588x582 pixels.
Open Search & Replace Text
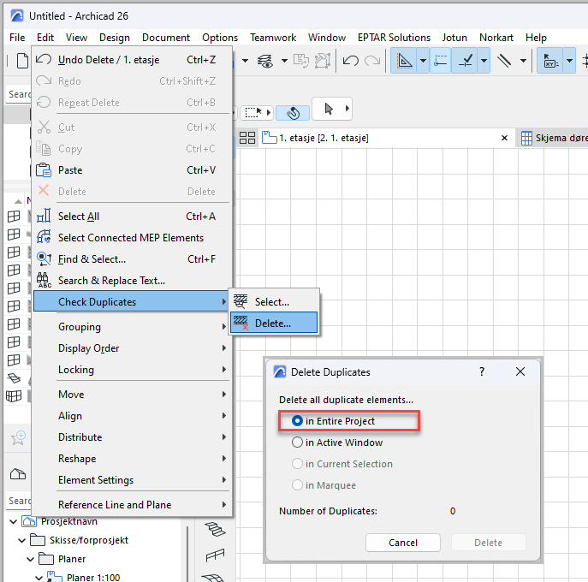132,281
